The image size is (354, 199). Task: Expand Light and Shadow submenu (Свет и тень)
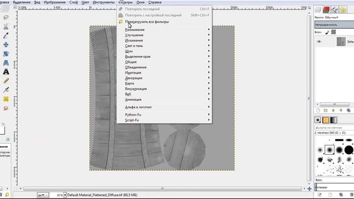tap(164, 46)
